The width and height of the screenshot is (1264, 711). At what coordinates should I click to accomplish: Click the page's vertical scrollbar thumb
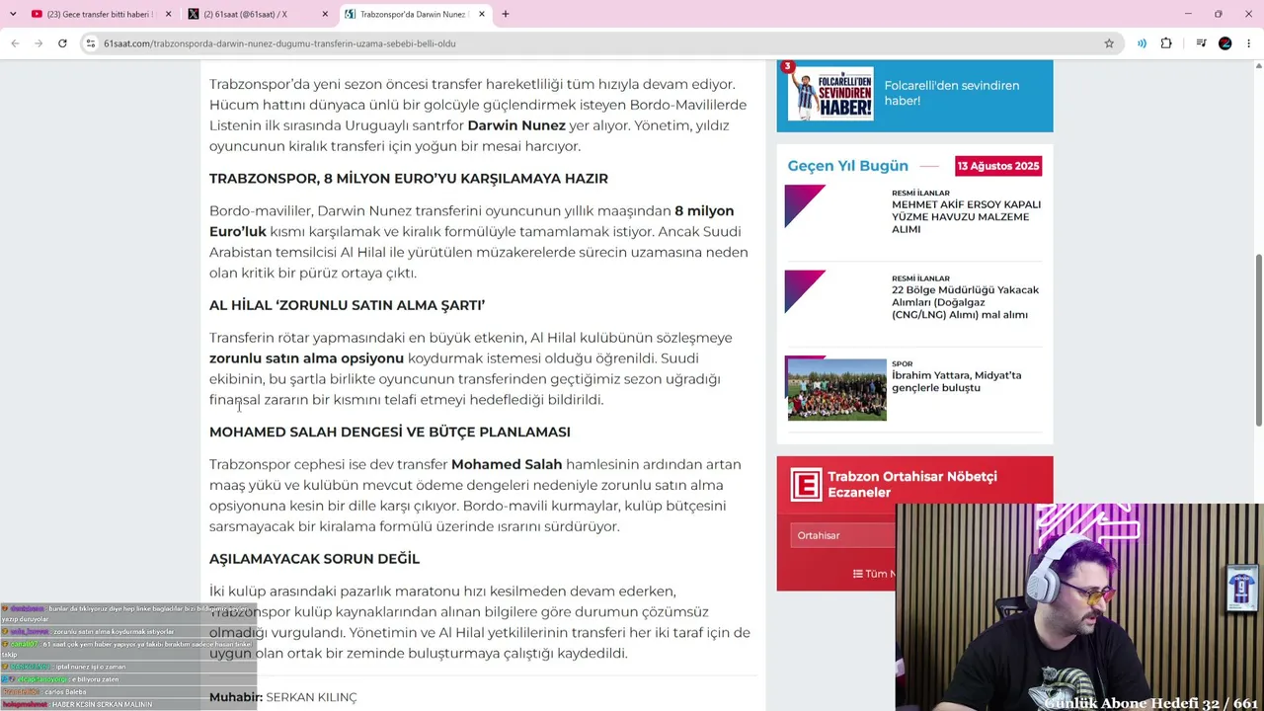pyautogui.click(x=1258, y=341)
